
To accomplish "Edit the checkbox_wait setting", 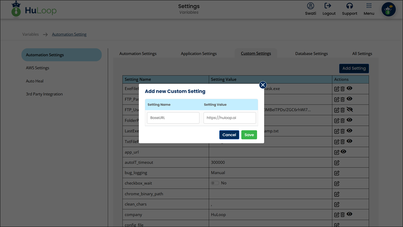I will point(337,183).
